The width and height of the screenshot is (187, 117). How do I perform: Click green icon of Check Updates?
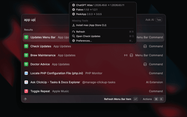pyautogui.click(x=26, y=46)
